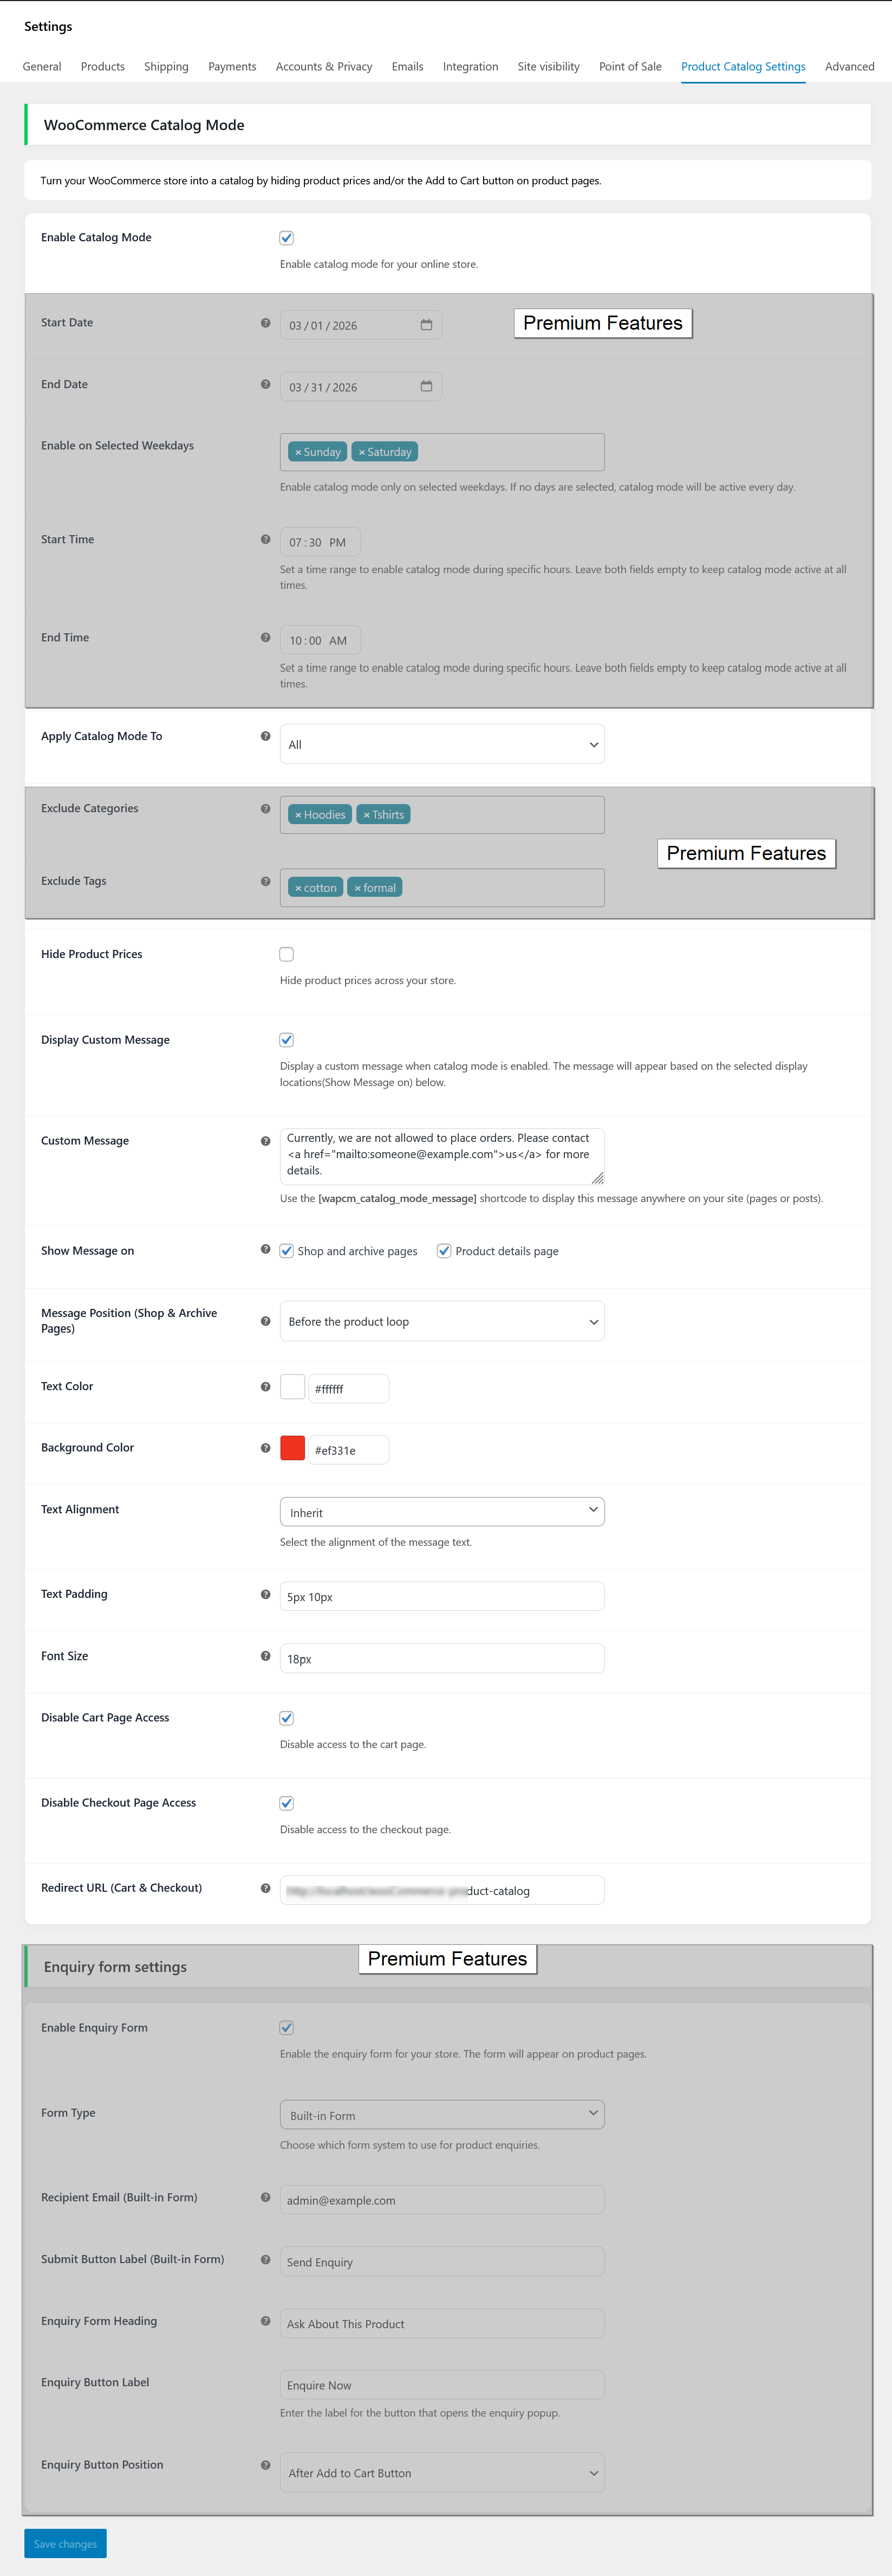Open the Accounts & Privacy tab

point(324,67)
